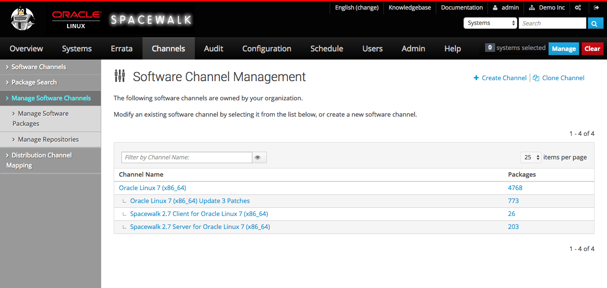Focus the Filter by Channel Name field

point(187,157)
